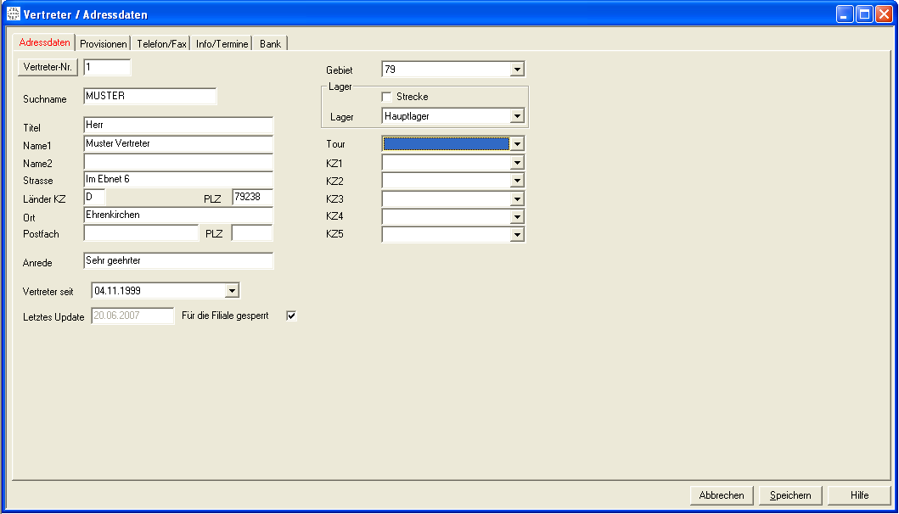Expand the KZ1 dropdown
899x514 pixels.
[517, 163]
